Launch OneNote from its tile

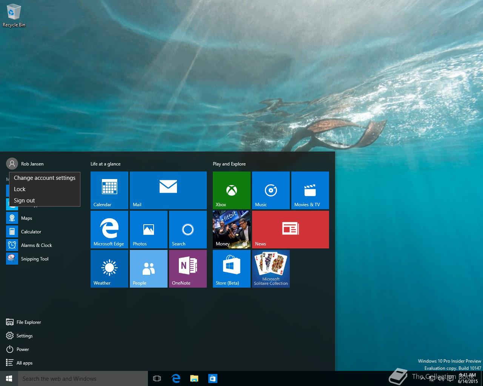(188, 268)
